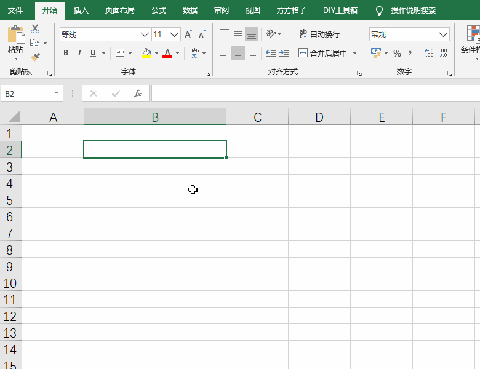Viewport: 480px width, 369px height.
Task: Expand the font color dropdown arrow
Action: pos(178,54)
